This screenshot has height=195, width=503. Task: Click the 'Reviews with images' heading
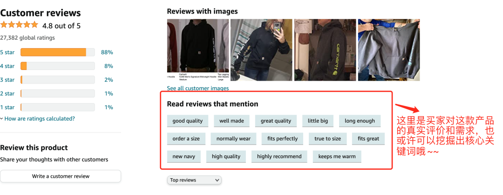click(x=203, y=12)
